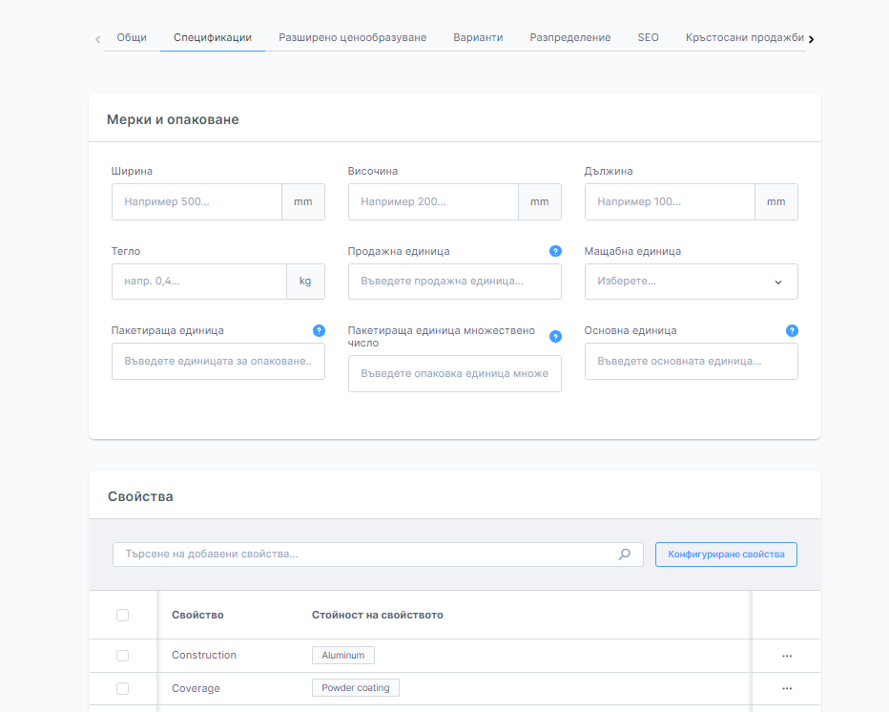Open actions menu for Construction row
Screen dimensions: 889x712
point(787,656)
